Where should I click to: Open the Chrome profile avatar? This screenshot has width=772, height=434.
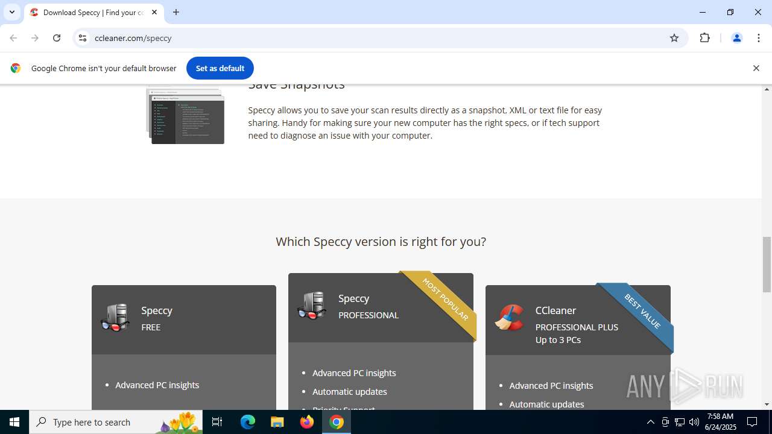tap(736, 38)
